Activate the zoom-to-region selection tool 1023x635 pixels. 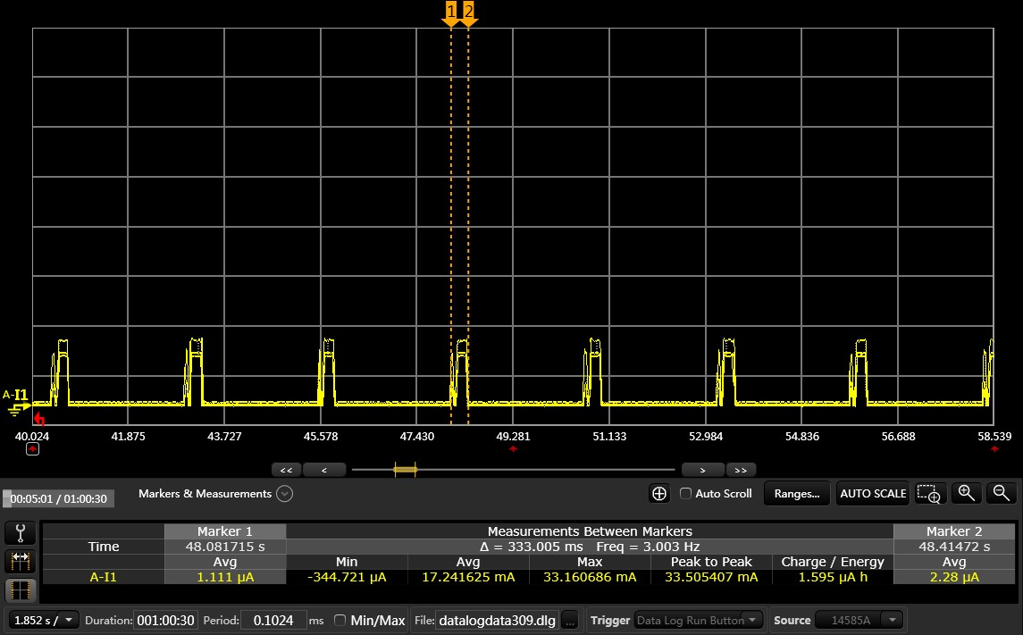928,494
